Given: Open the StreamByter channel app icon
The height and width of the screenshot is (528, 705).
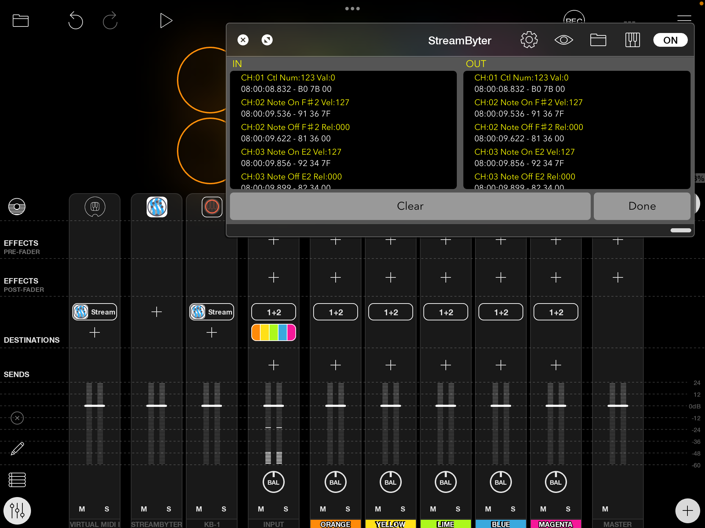Looking at the screenshot, I should point(157,207).
